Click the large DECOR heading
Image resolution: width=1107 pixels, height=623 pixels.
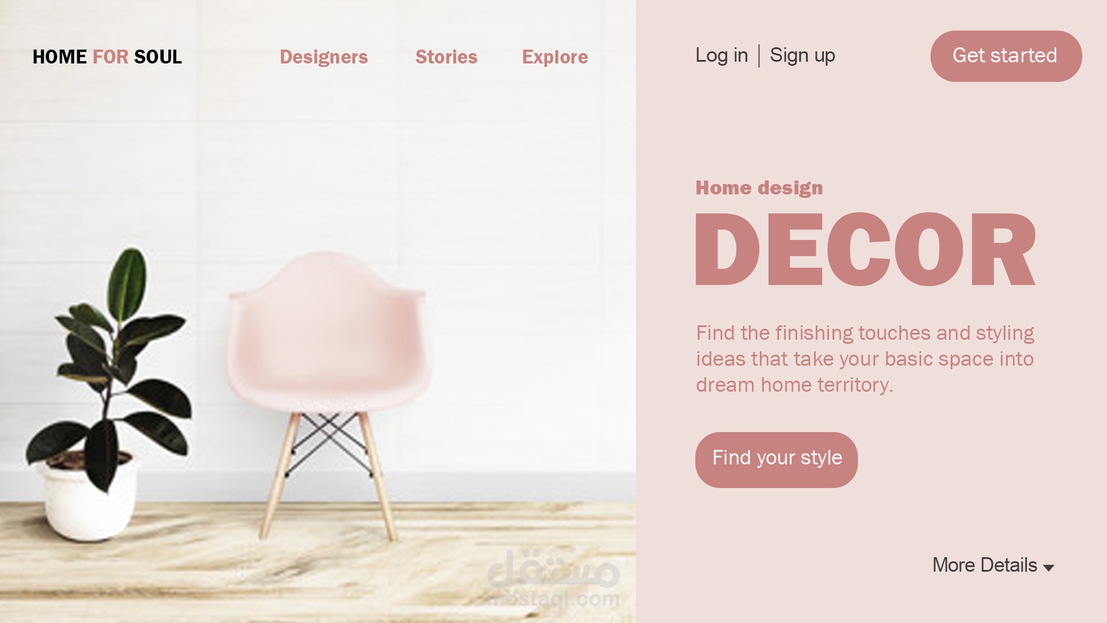point(865,249)
